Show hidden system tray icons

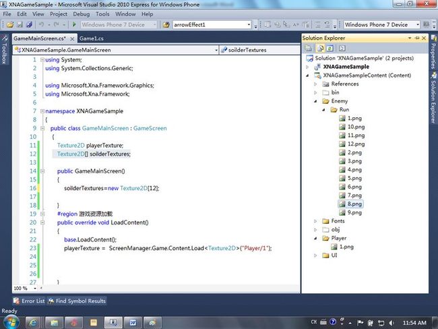350,323
